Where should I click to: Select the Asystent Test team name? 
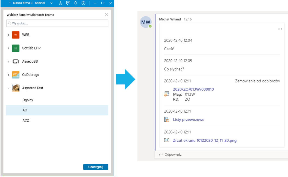coord(33,88)
